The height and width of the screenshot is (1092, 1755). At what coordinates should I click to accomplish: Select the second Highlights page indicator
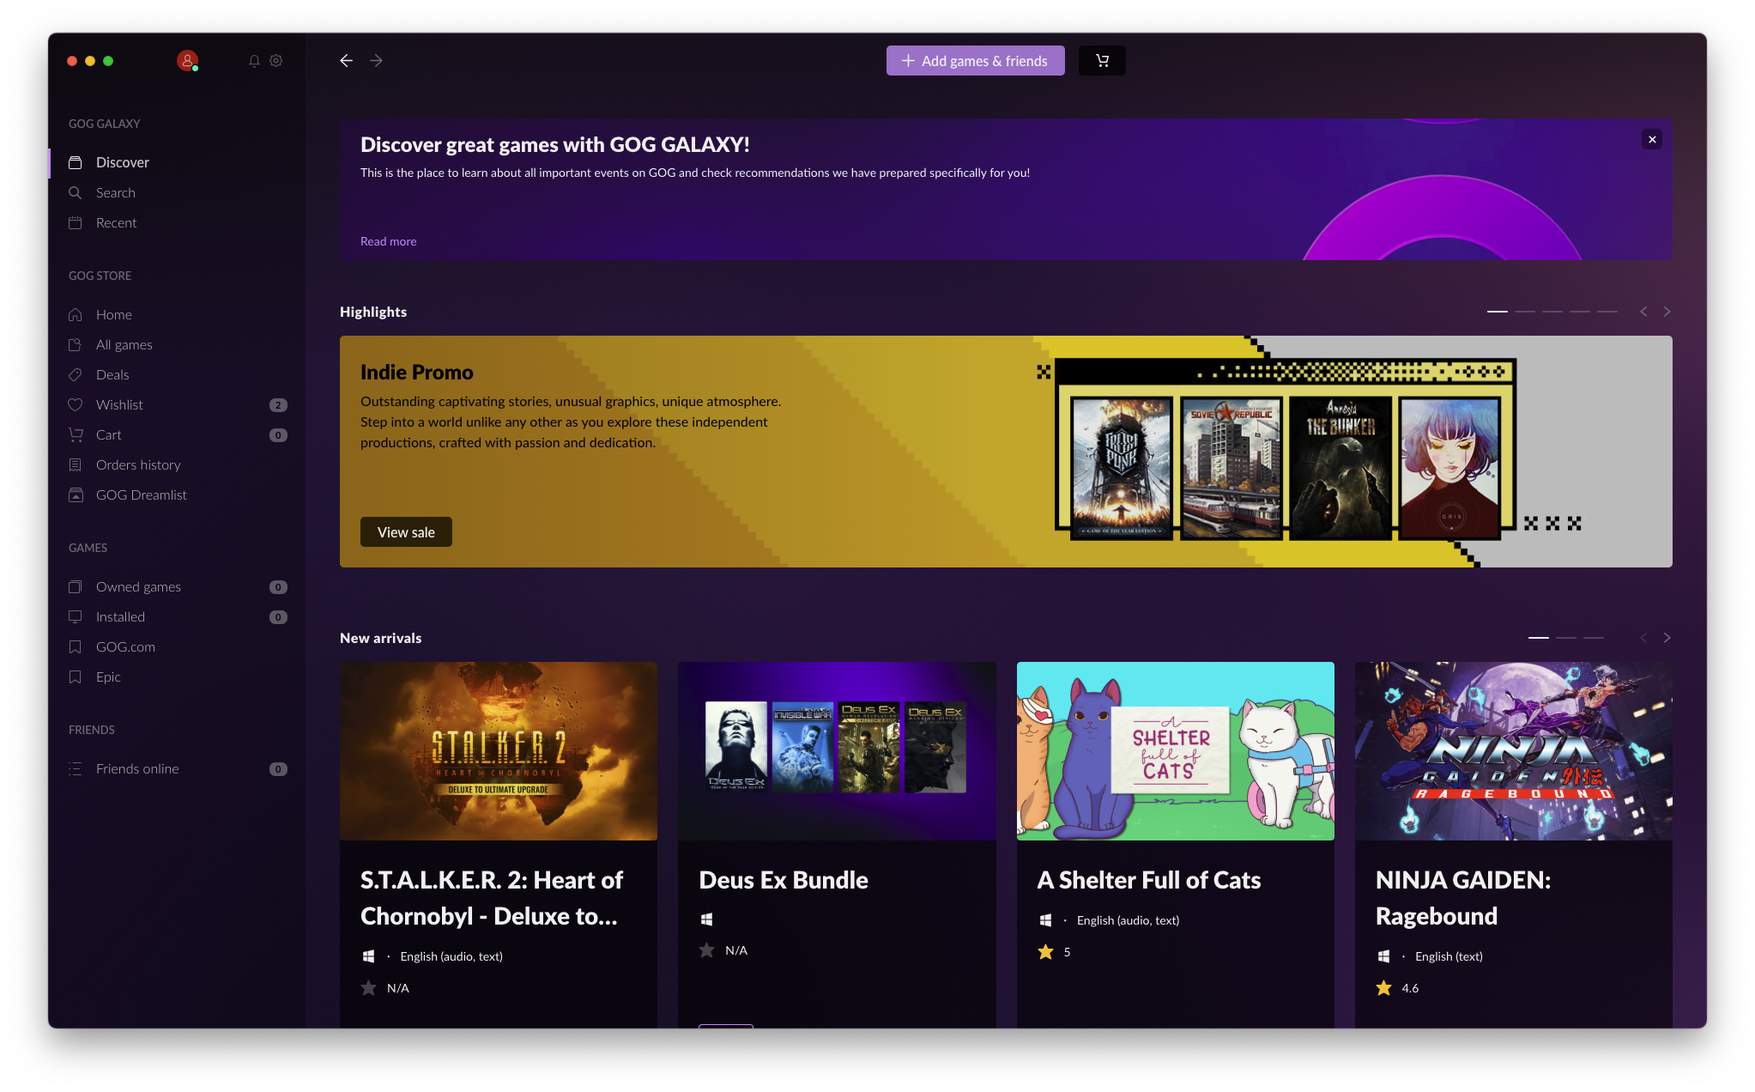click(x=1525, y=312)
